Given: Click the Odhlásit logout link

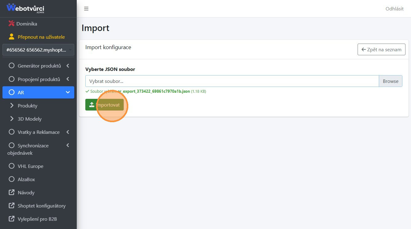Looking at the screenshot, I should (394, 9).
